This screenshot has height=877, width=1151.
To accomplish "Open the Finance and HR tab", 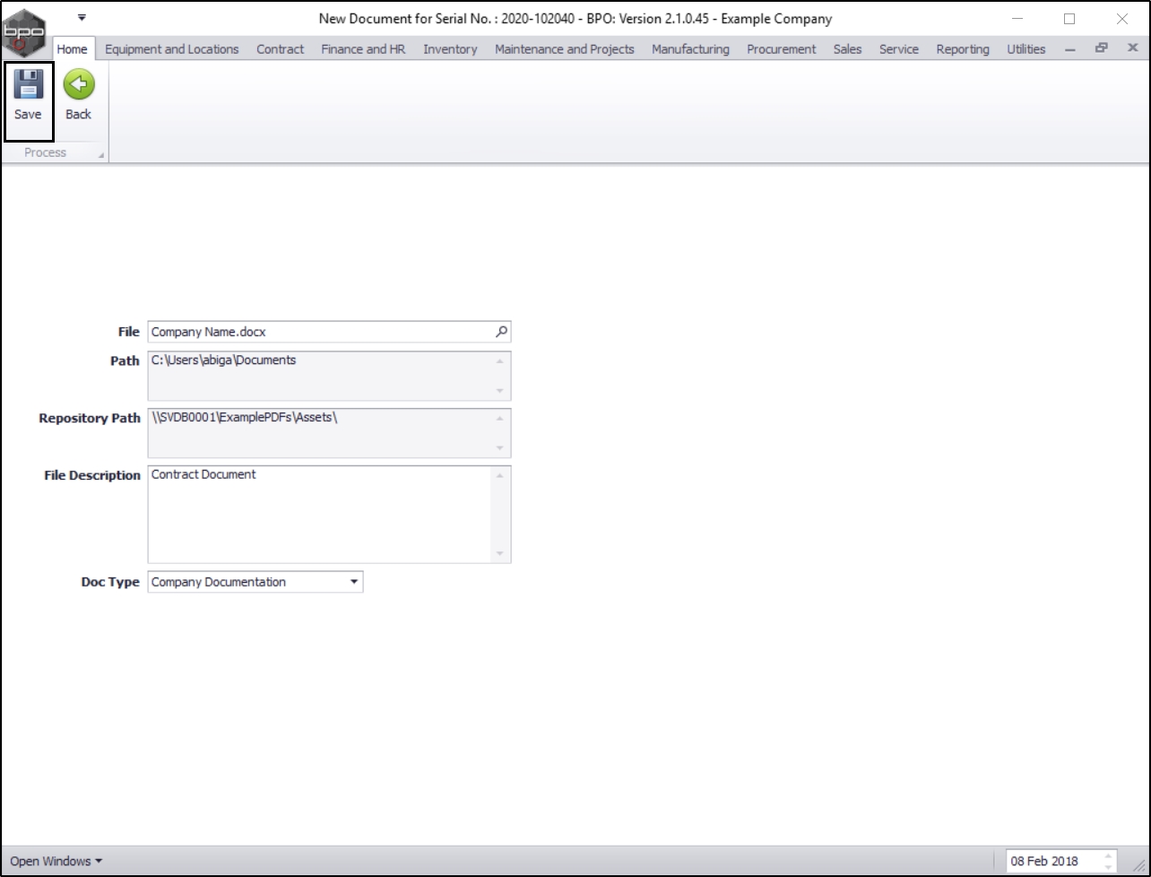I will point(364,49).
